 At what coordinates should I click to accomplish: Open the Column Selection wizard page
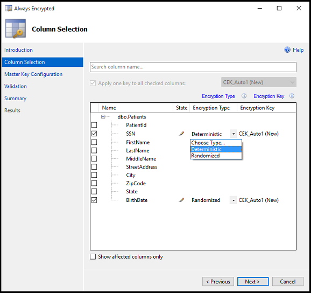pos(43,62)
